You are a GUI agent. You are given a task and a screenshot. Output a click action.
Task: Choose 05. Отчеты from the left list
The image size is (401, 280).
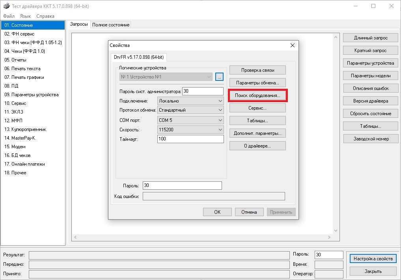pos(15,60)
